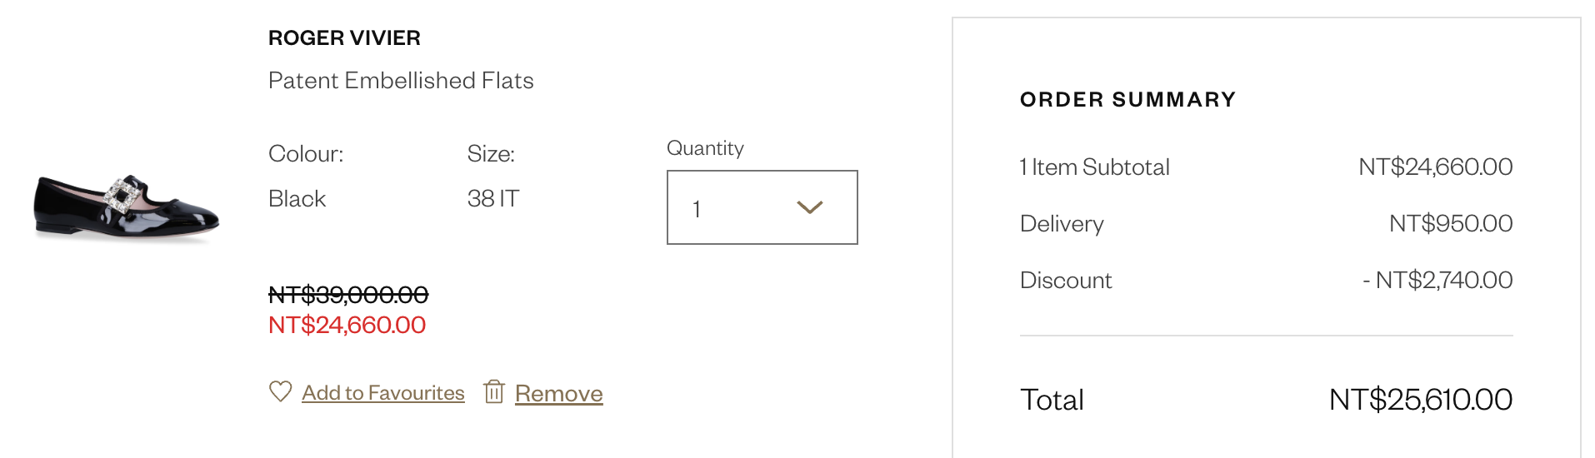Click the ORDER SUMMARY heading
Viewport: 1595px width, 458px height.
[1127, 100]
